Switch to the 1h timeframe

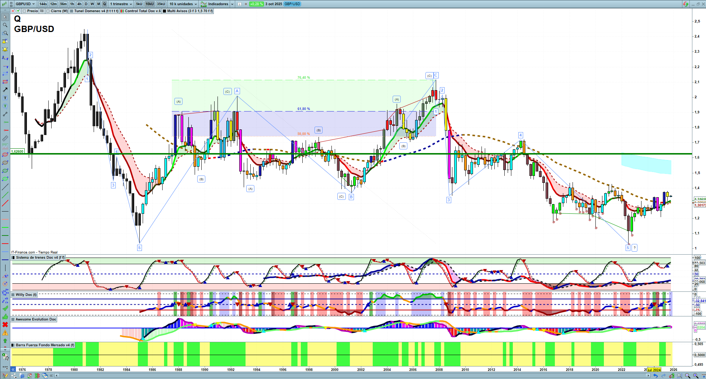point(72,4)
